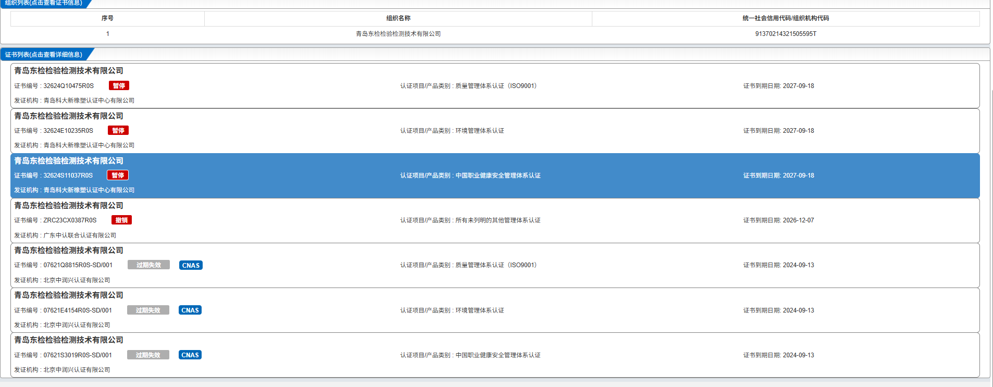
Task: Click issuer 北京中润兴认证有限公司 in the 07621S3019R0S-SD/001 card
Action: (x=77, y=370)
